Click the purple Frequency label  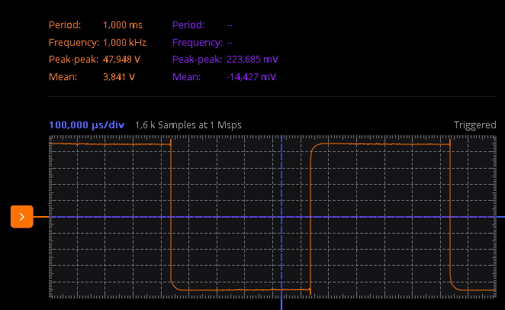pos(198,42)
